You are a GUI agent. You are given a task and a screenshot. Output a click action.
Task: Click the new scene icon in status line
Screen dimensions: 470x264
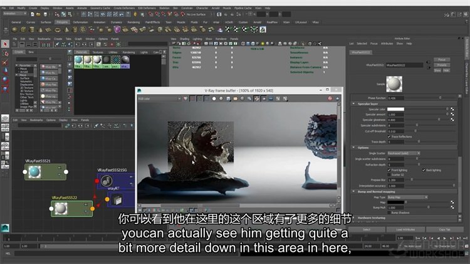32,14
